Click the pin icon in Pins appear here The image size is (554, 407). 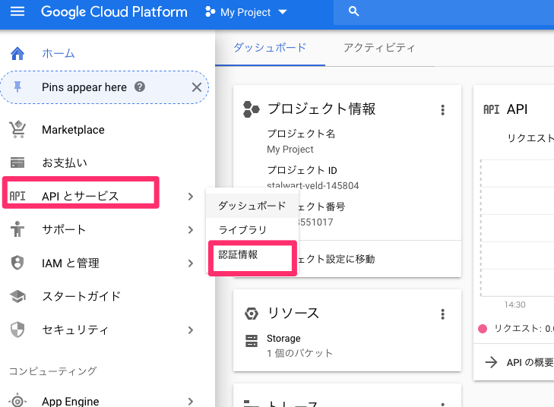click(17, 87)
